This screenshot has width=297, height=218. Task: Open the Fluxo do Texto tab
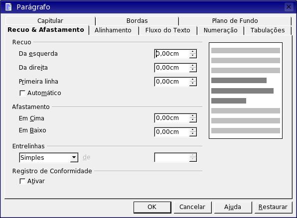167,30
